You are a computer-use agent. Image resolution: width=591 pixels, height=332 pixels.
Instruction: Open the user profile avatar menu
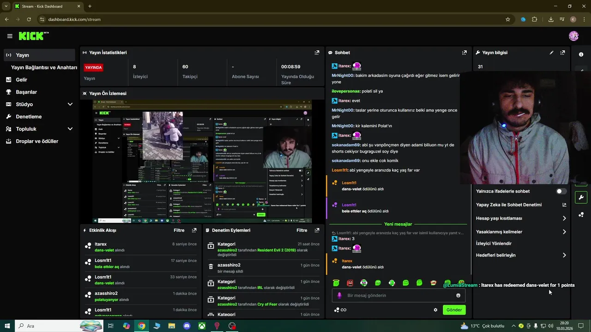click(574, 36)
